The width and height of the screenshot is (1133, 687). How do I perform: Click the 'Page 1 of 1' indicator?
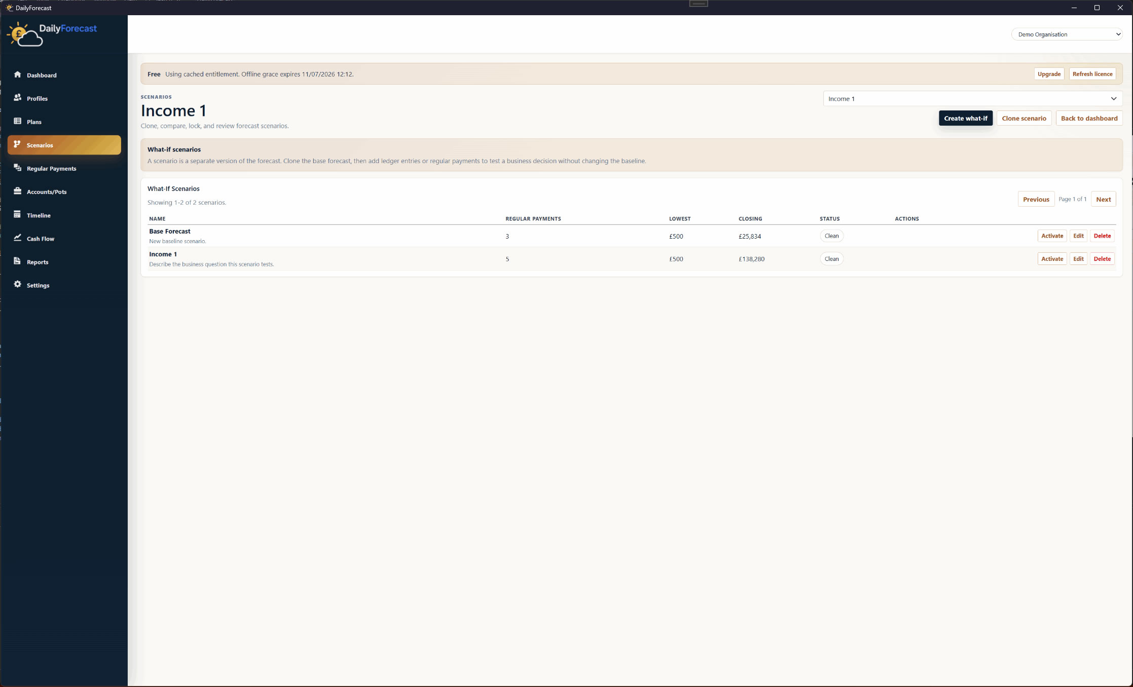[x=1073, y=199]
